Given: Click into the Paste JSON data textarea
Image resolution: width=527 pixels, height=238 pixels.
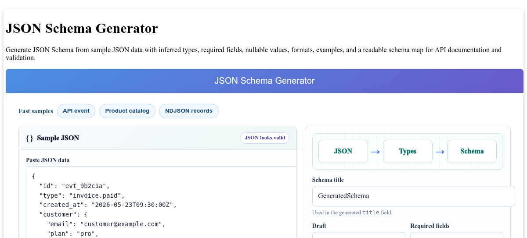Looking at the screenshot, I should click(x=161, y=202).
